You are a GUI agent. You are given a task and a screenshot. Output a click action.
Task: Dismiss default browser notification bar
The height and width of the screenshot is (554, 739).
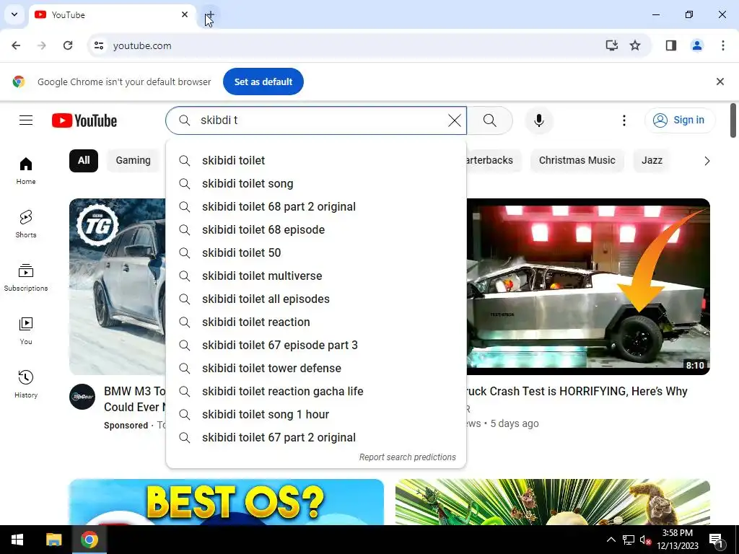point(720,82)
